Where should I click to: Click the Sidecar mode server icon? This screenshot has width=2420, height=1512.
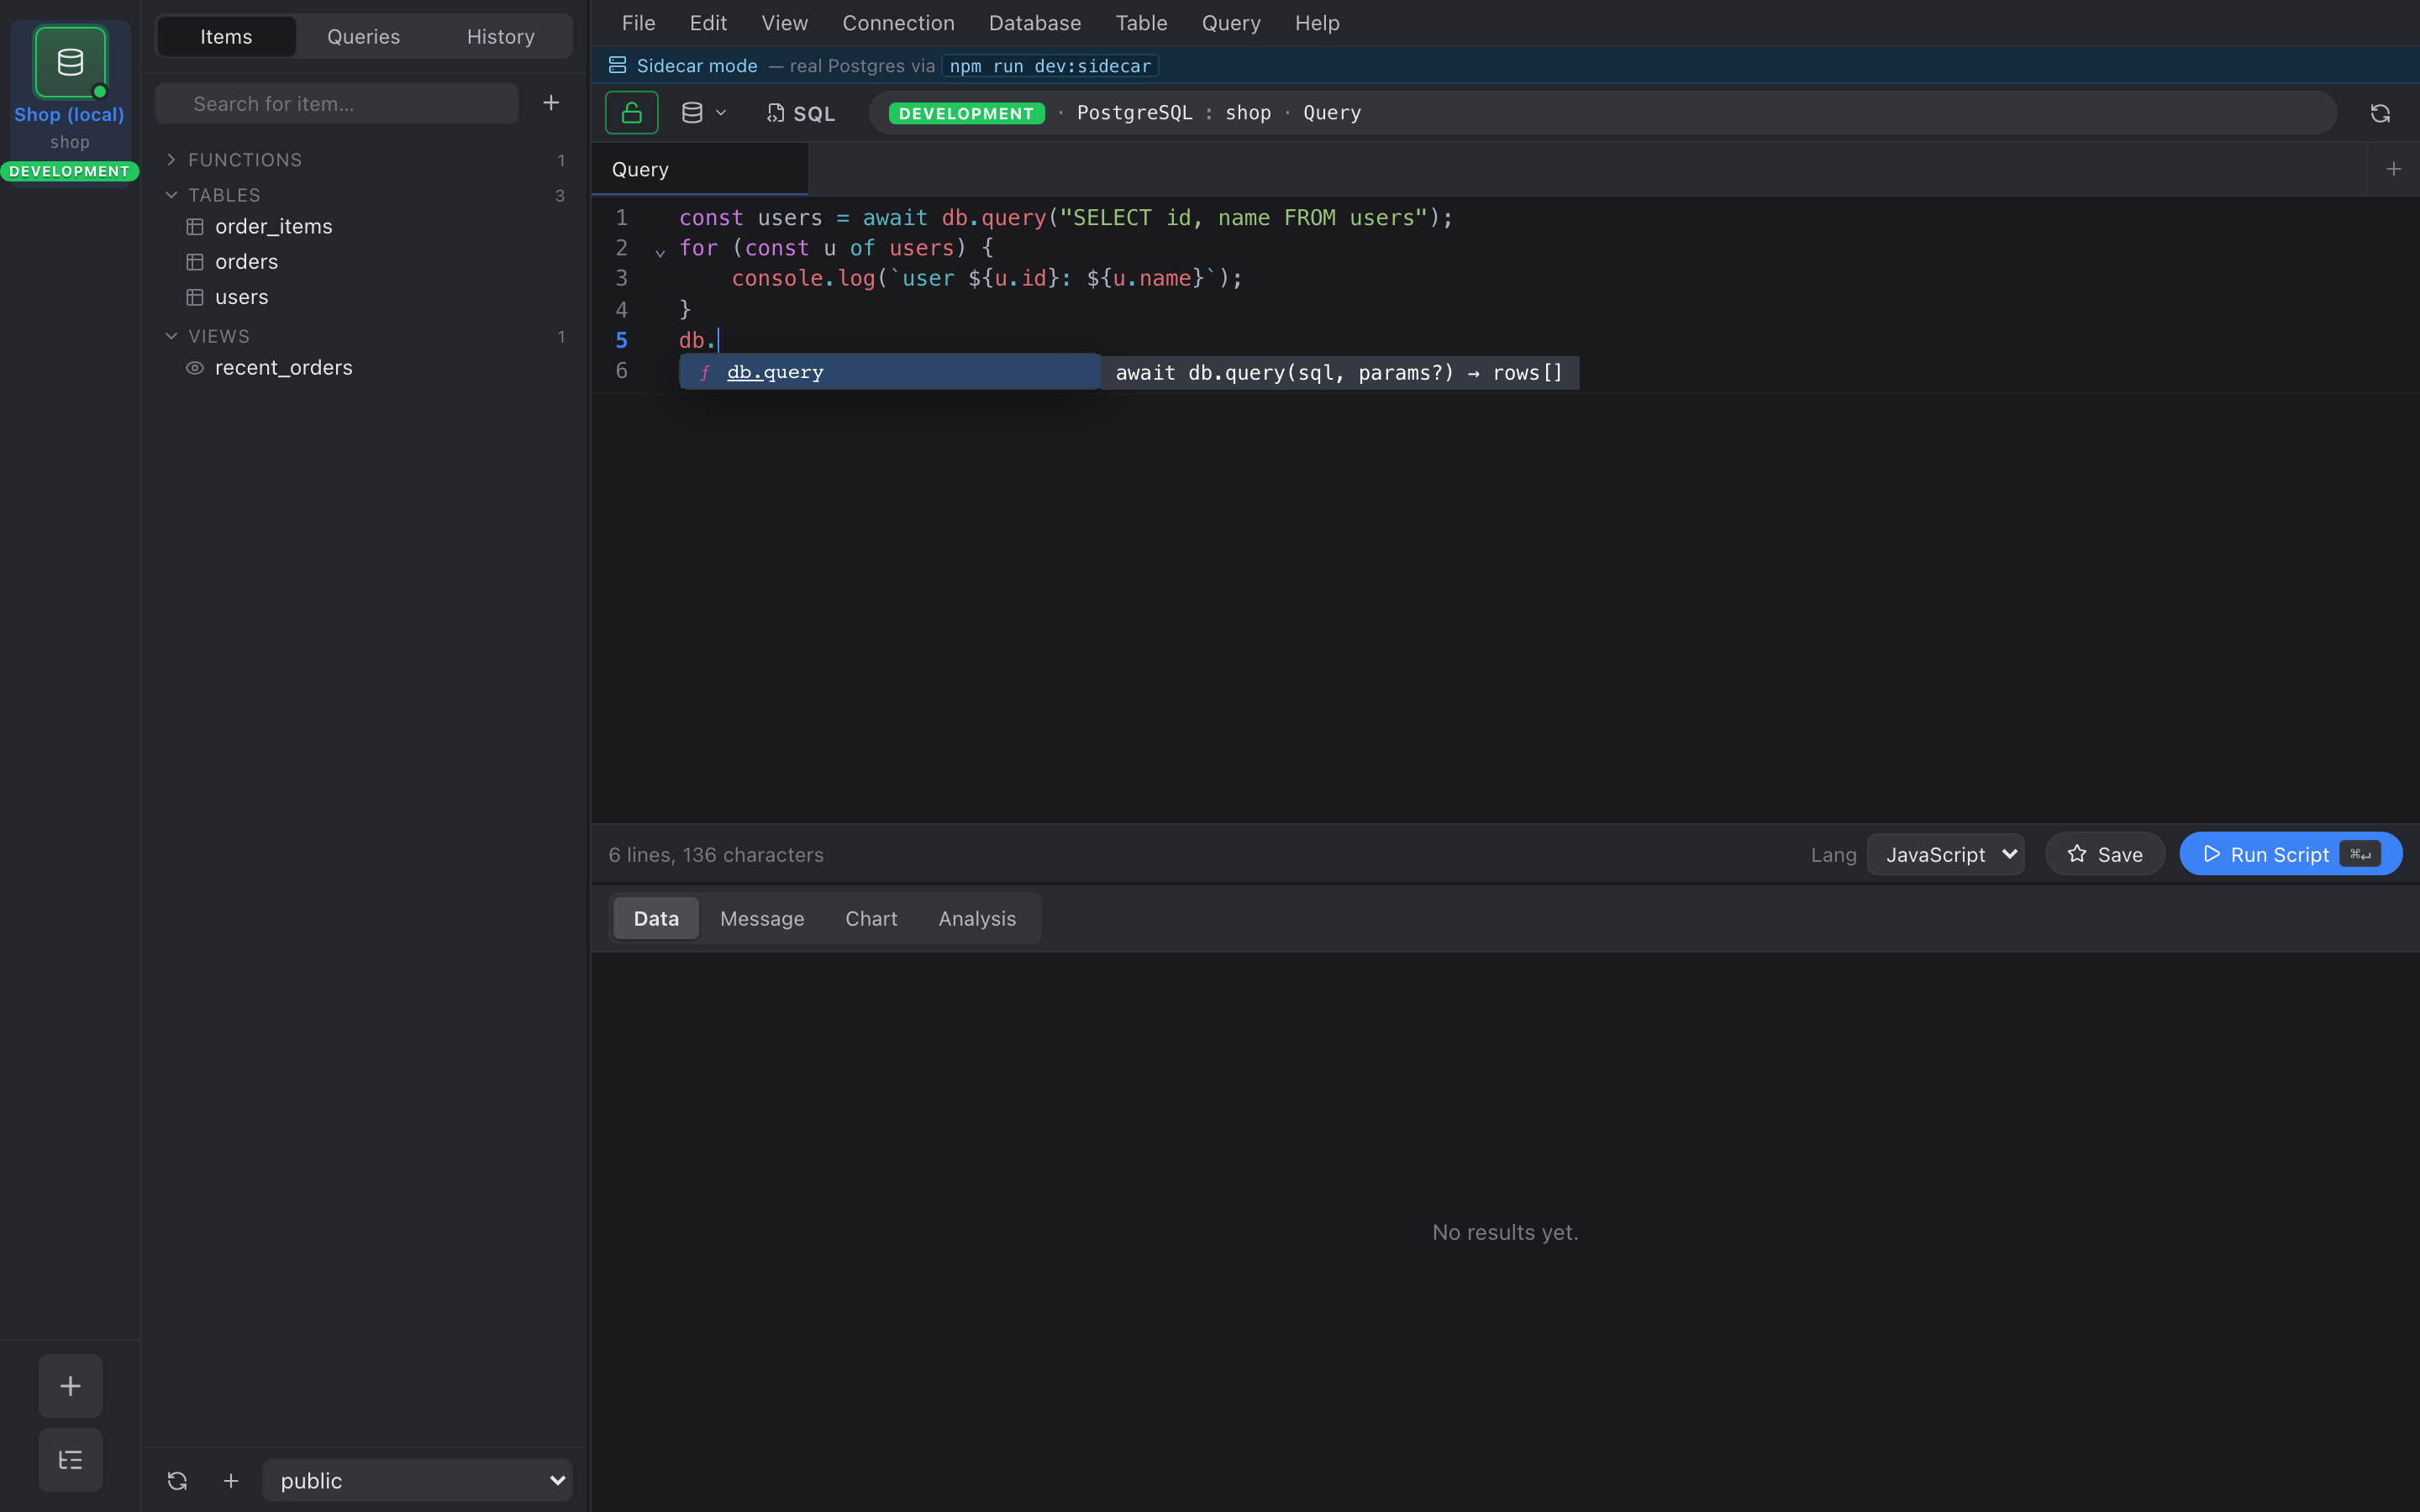[x=618, y=66]
